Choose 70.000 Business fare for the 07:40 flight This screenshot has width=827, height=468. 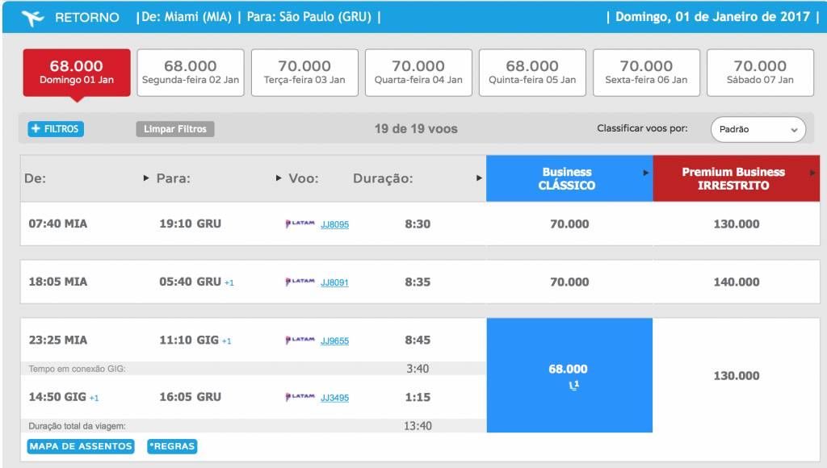point(569,224)
